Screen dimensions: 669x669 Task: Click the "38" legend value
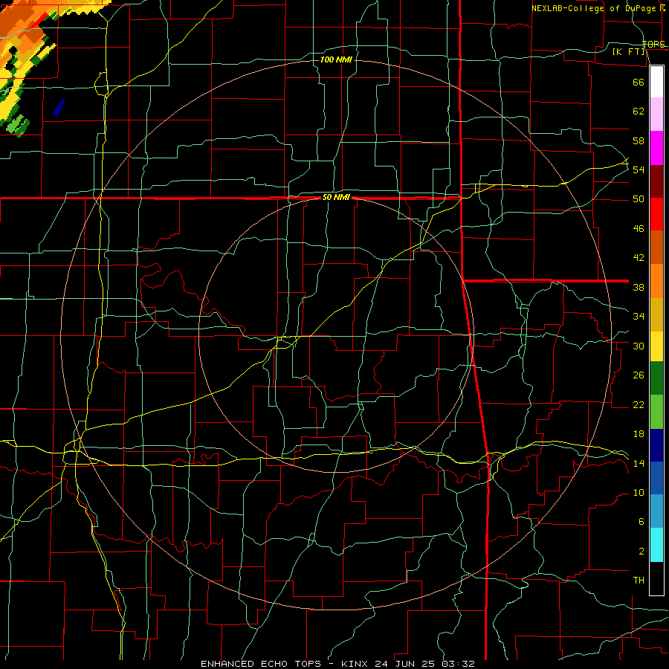pyautogui.click(x=639, y=287)
